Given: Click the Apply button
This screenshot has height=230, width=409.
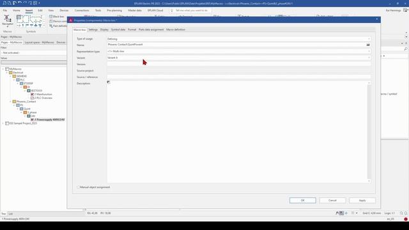Looking at the screenshot, I should (x=362, y=200).
